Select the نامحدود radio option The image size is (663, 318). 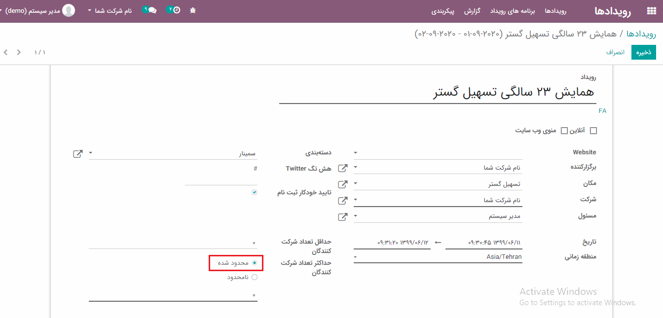[255, 277]
